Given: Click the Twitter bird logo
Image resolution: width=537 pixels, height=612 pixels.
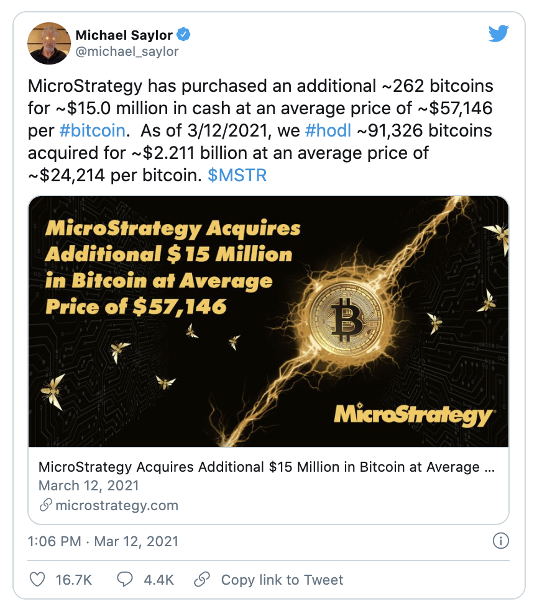Looking at the screenshot, I should pyautogui.click(x=498, y=34).
